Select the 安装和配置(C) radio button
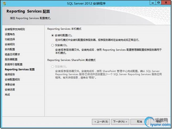172x129 pixels. coord(53,35)
